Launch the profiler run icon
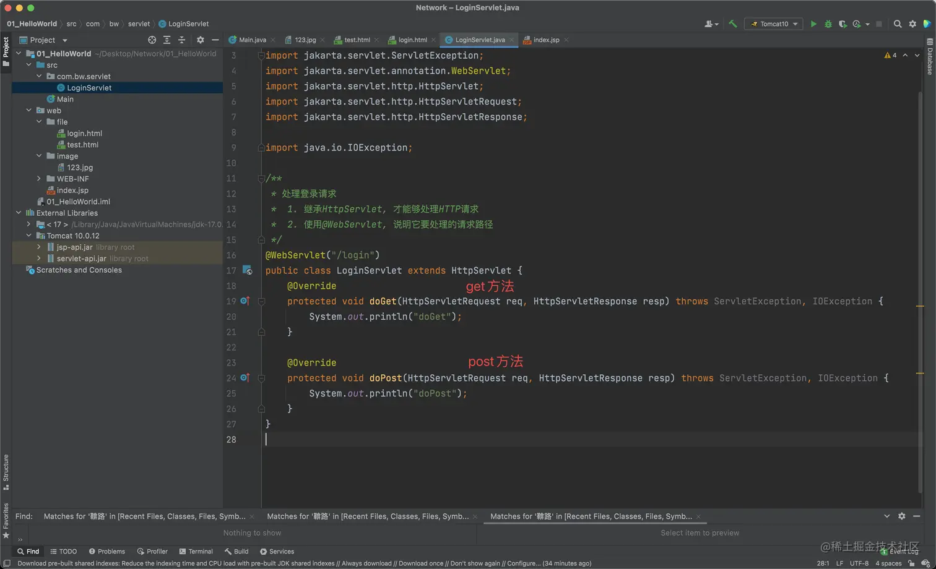The image size is (936, 569). click(x=857, y=24)
